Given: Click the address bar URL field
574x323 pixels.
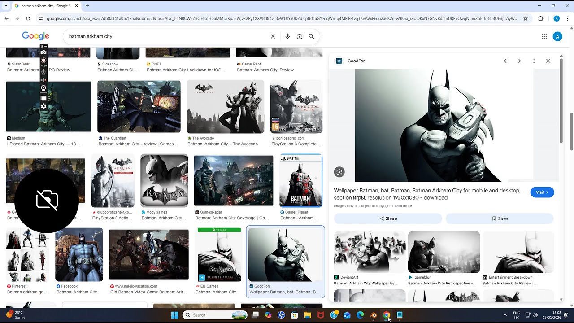Looking at the screenshot, I should coord(282,18).
